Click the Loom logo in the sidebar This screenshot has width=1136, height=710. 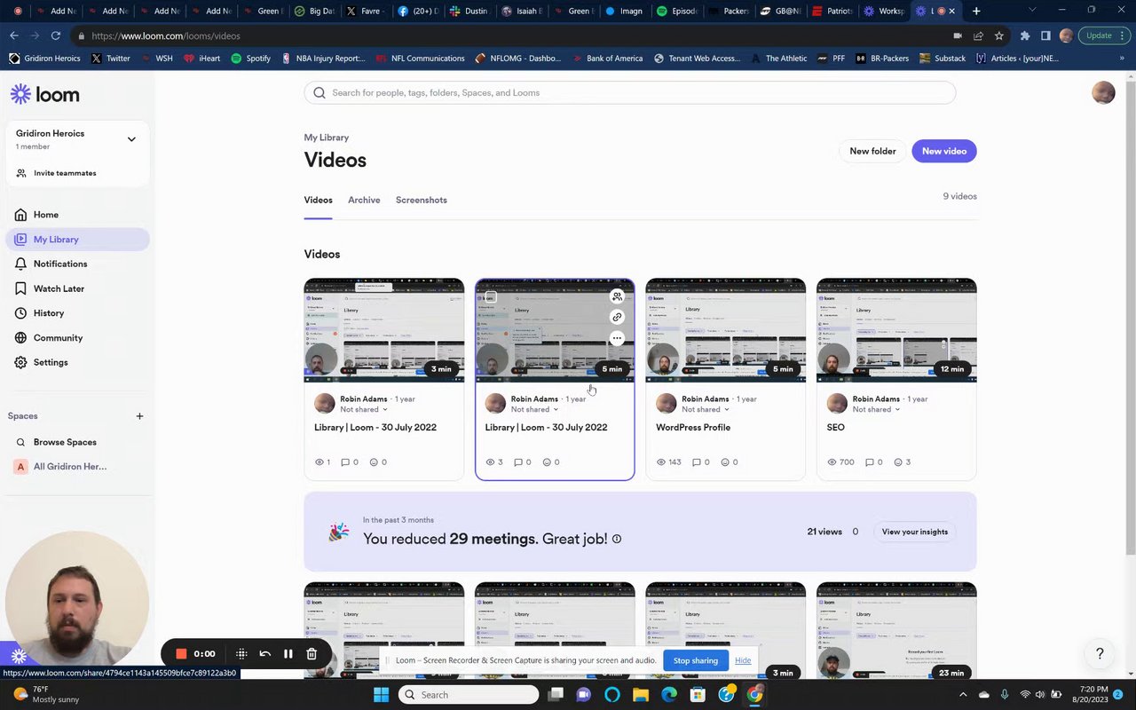coord(45,94)
